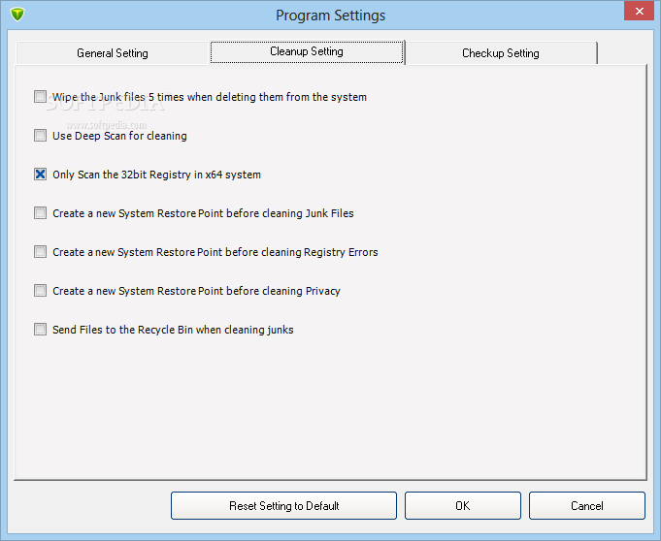
Task: Uncheck the Only Scan 32bit Registry box
Action: pos(40,174)
